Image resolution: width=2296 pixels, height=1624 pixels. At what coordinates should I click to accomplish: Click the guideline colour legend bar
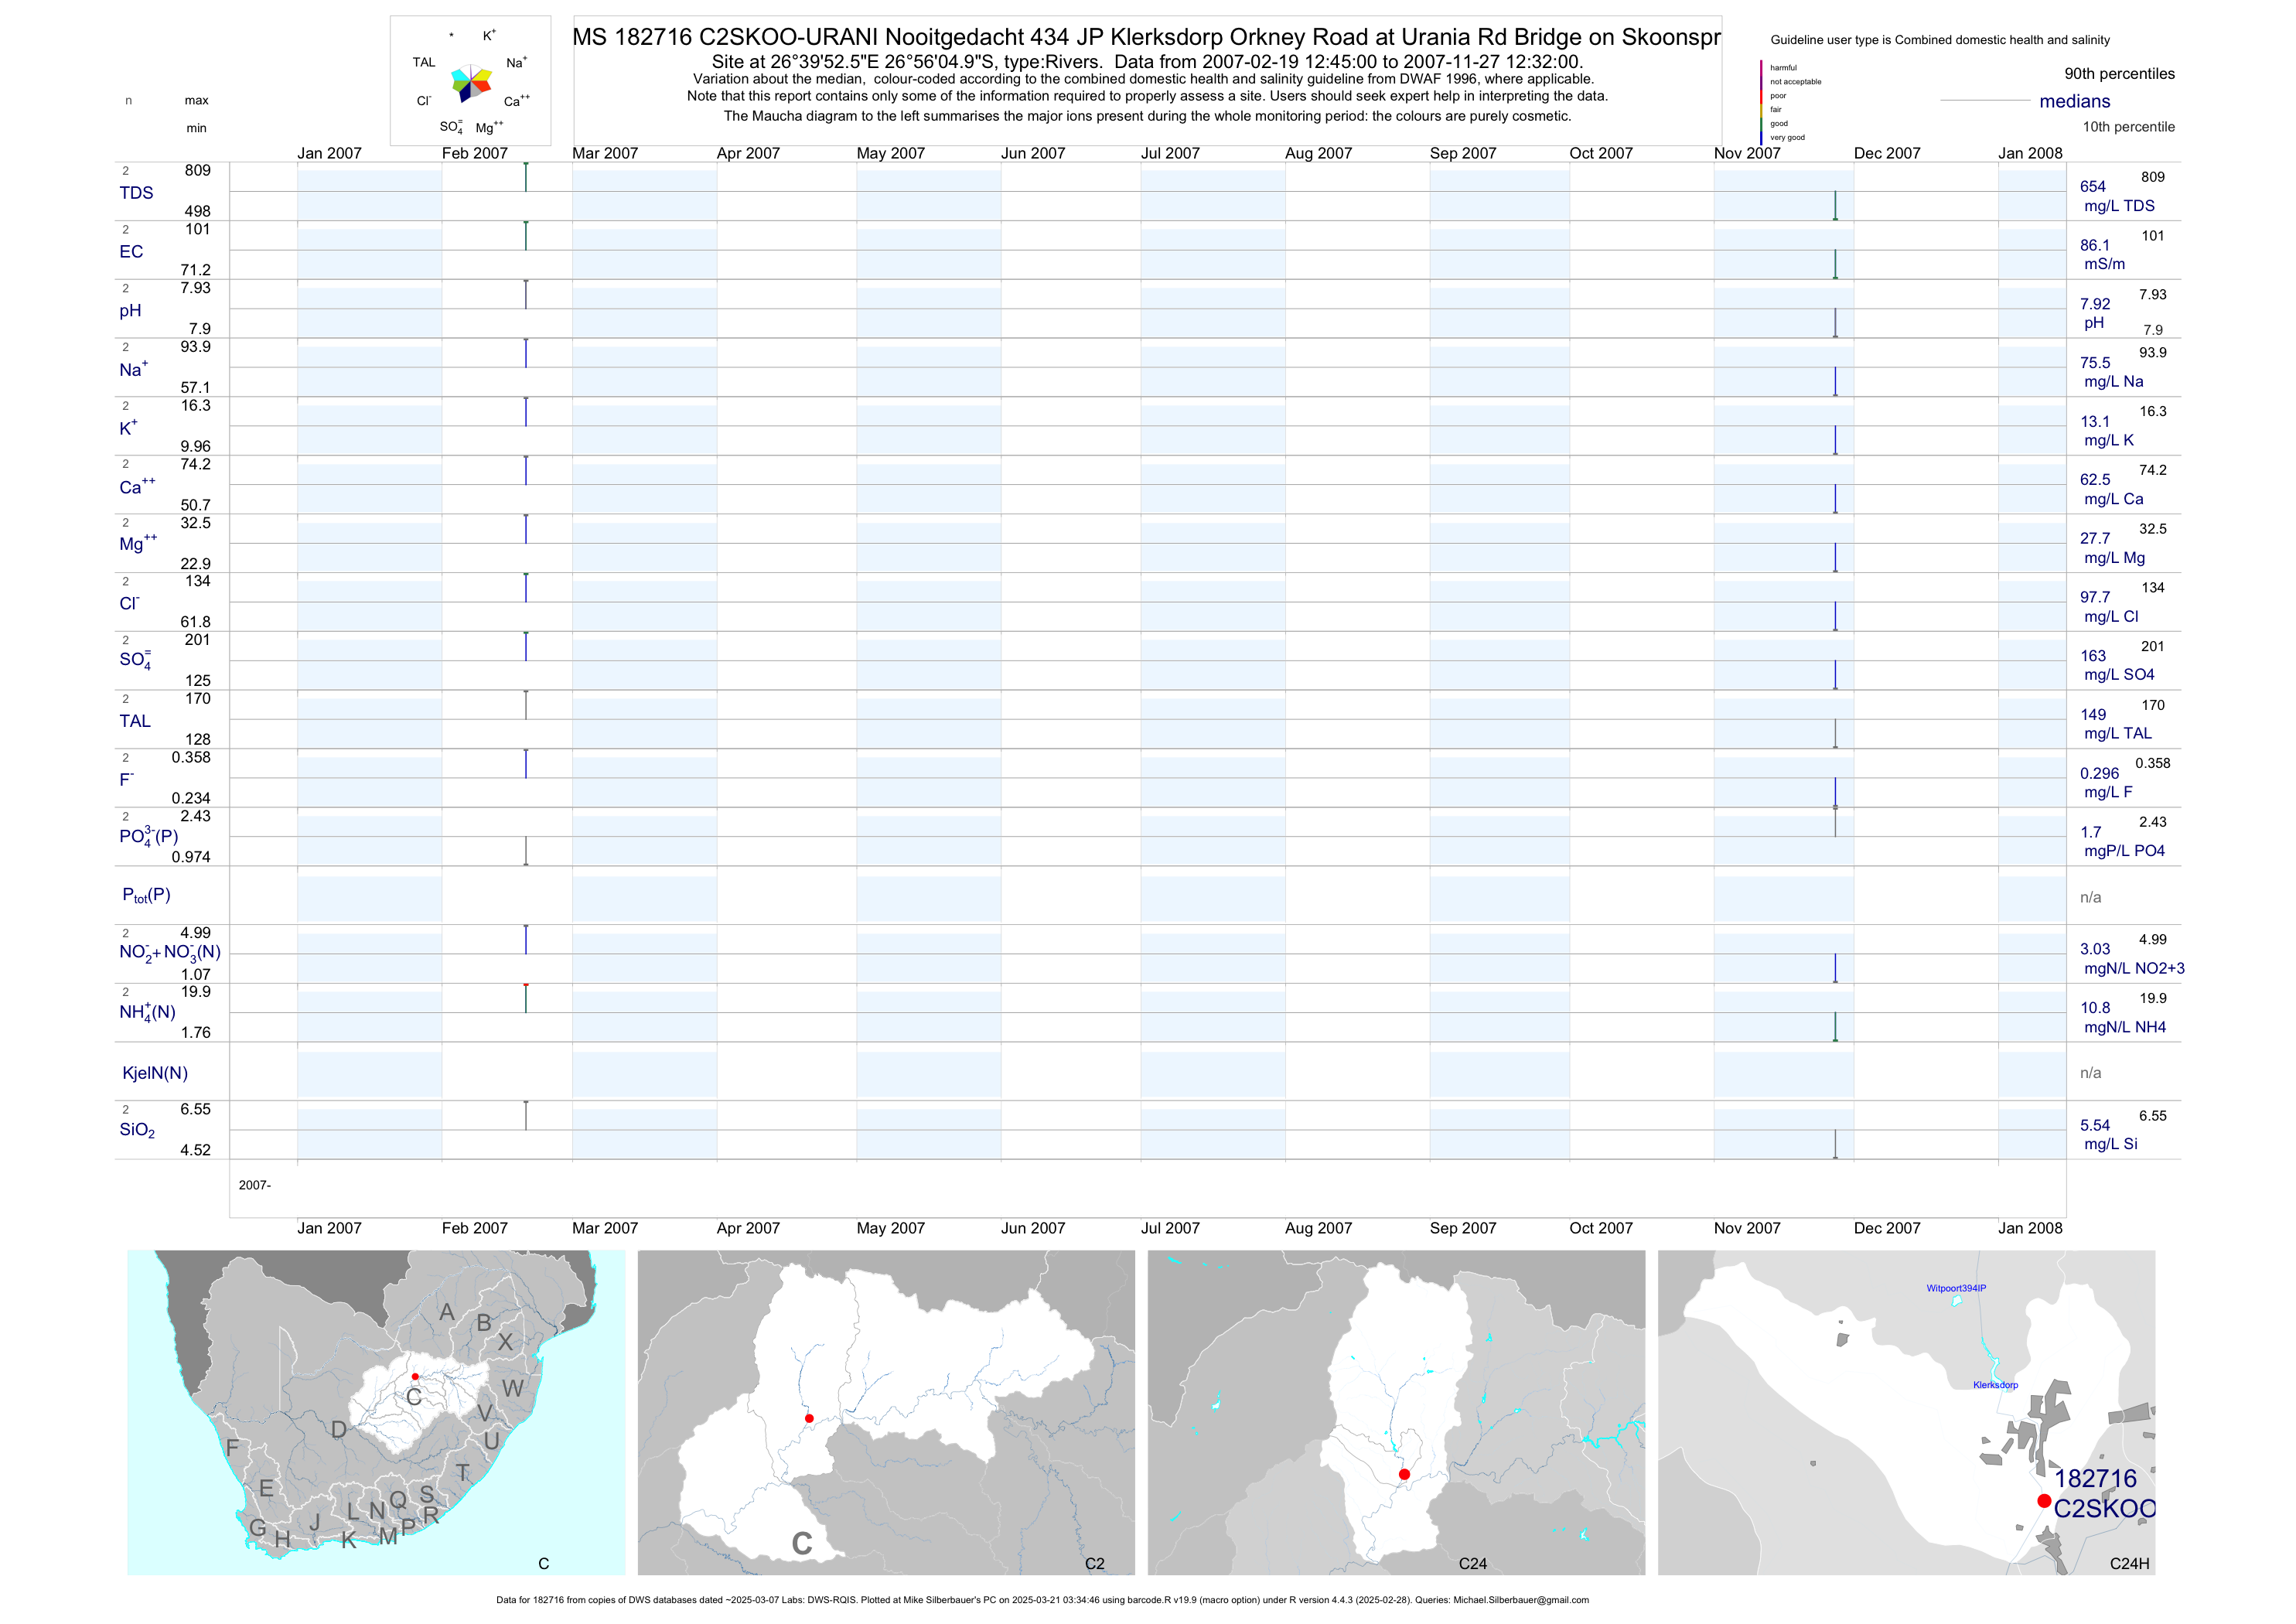pyautogui.click(x=1761, y=102)
